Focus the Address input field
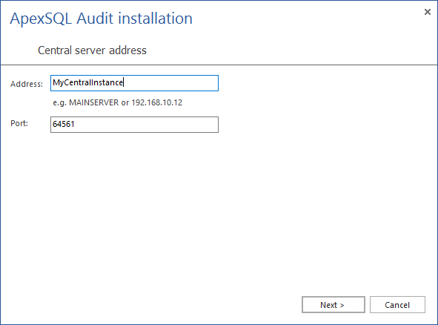This screenshot has height=325, width=438. pyautogui.click(x=134, y=83)
